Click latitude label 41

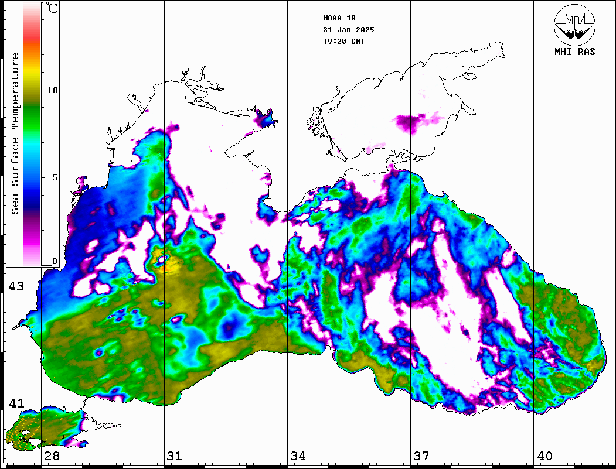(x=16, y=403)
